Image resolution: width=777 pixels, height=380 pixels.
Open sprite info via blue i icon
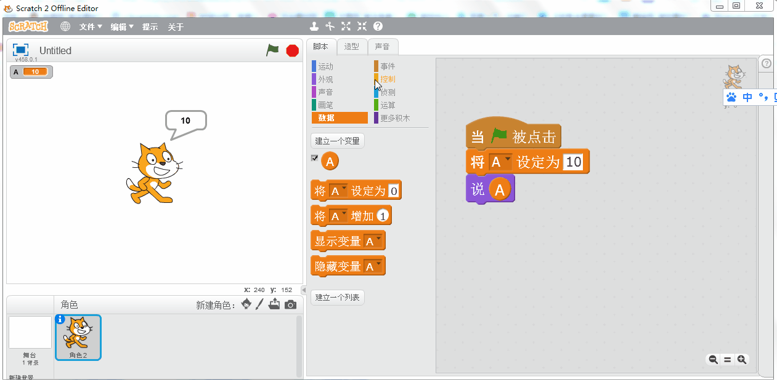60,319
